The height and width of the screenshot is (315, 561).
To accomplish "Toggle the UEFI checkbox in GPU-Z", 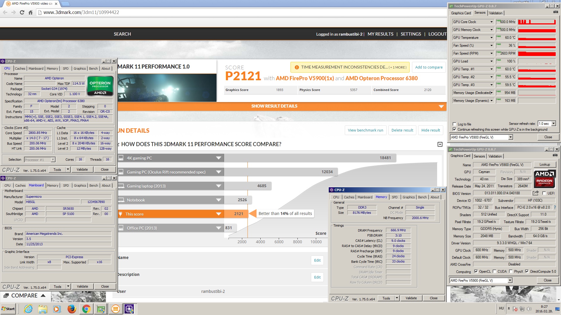I will pos(544,193).
